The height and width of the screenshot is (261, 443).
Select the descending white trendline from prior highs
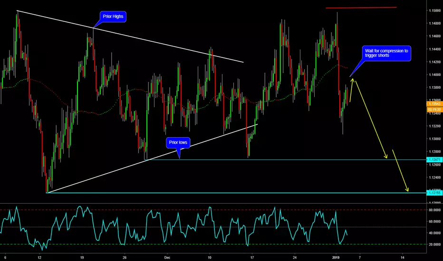pyautogui.click(x=130, y=37)
